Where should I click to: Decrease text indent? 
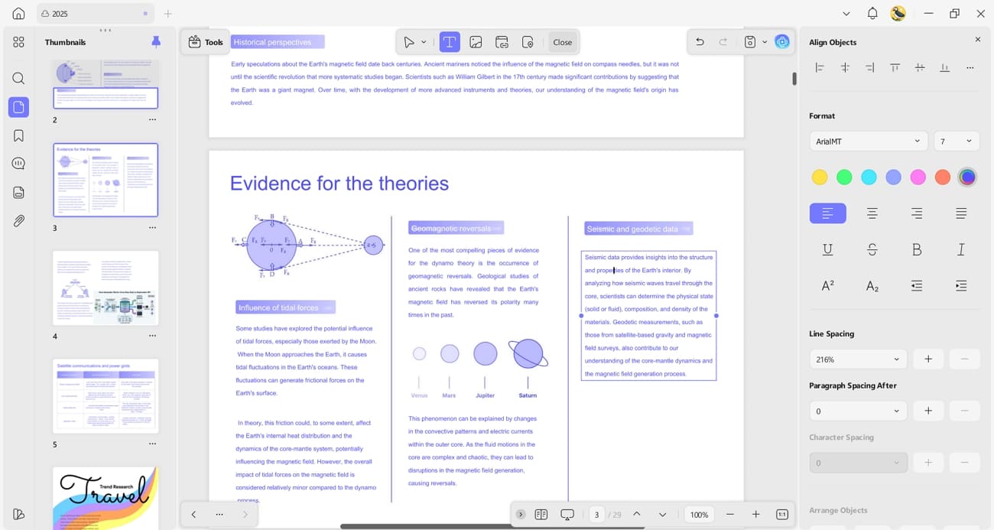[x=917, y=285]
